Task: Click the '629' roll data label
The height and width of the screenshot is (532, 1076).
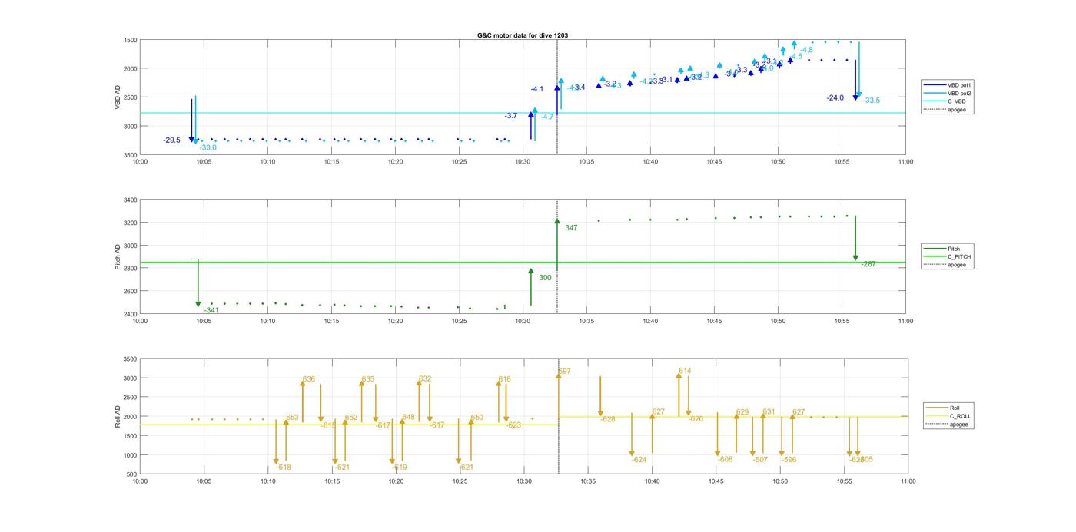Action: tap(742, 413)
